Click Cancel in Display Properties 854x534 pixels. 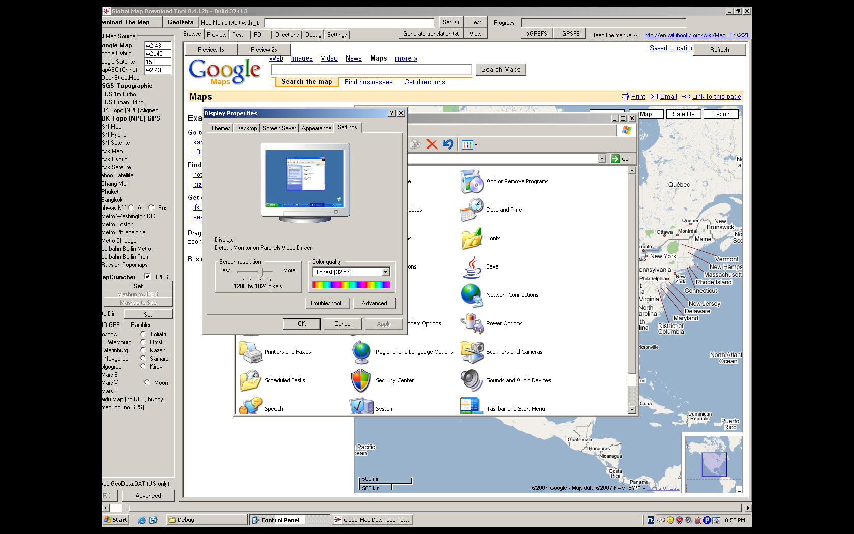pyautogui.click(x=343, y=324)
